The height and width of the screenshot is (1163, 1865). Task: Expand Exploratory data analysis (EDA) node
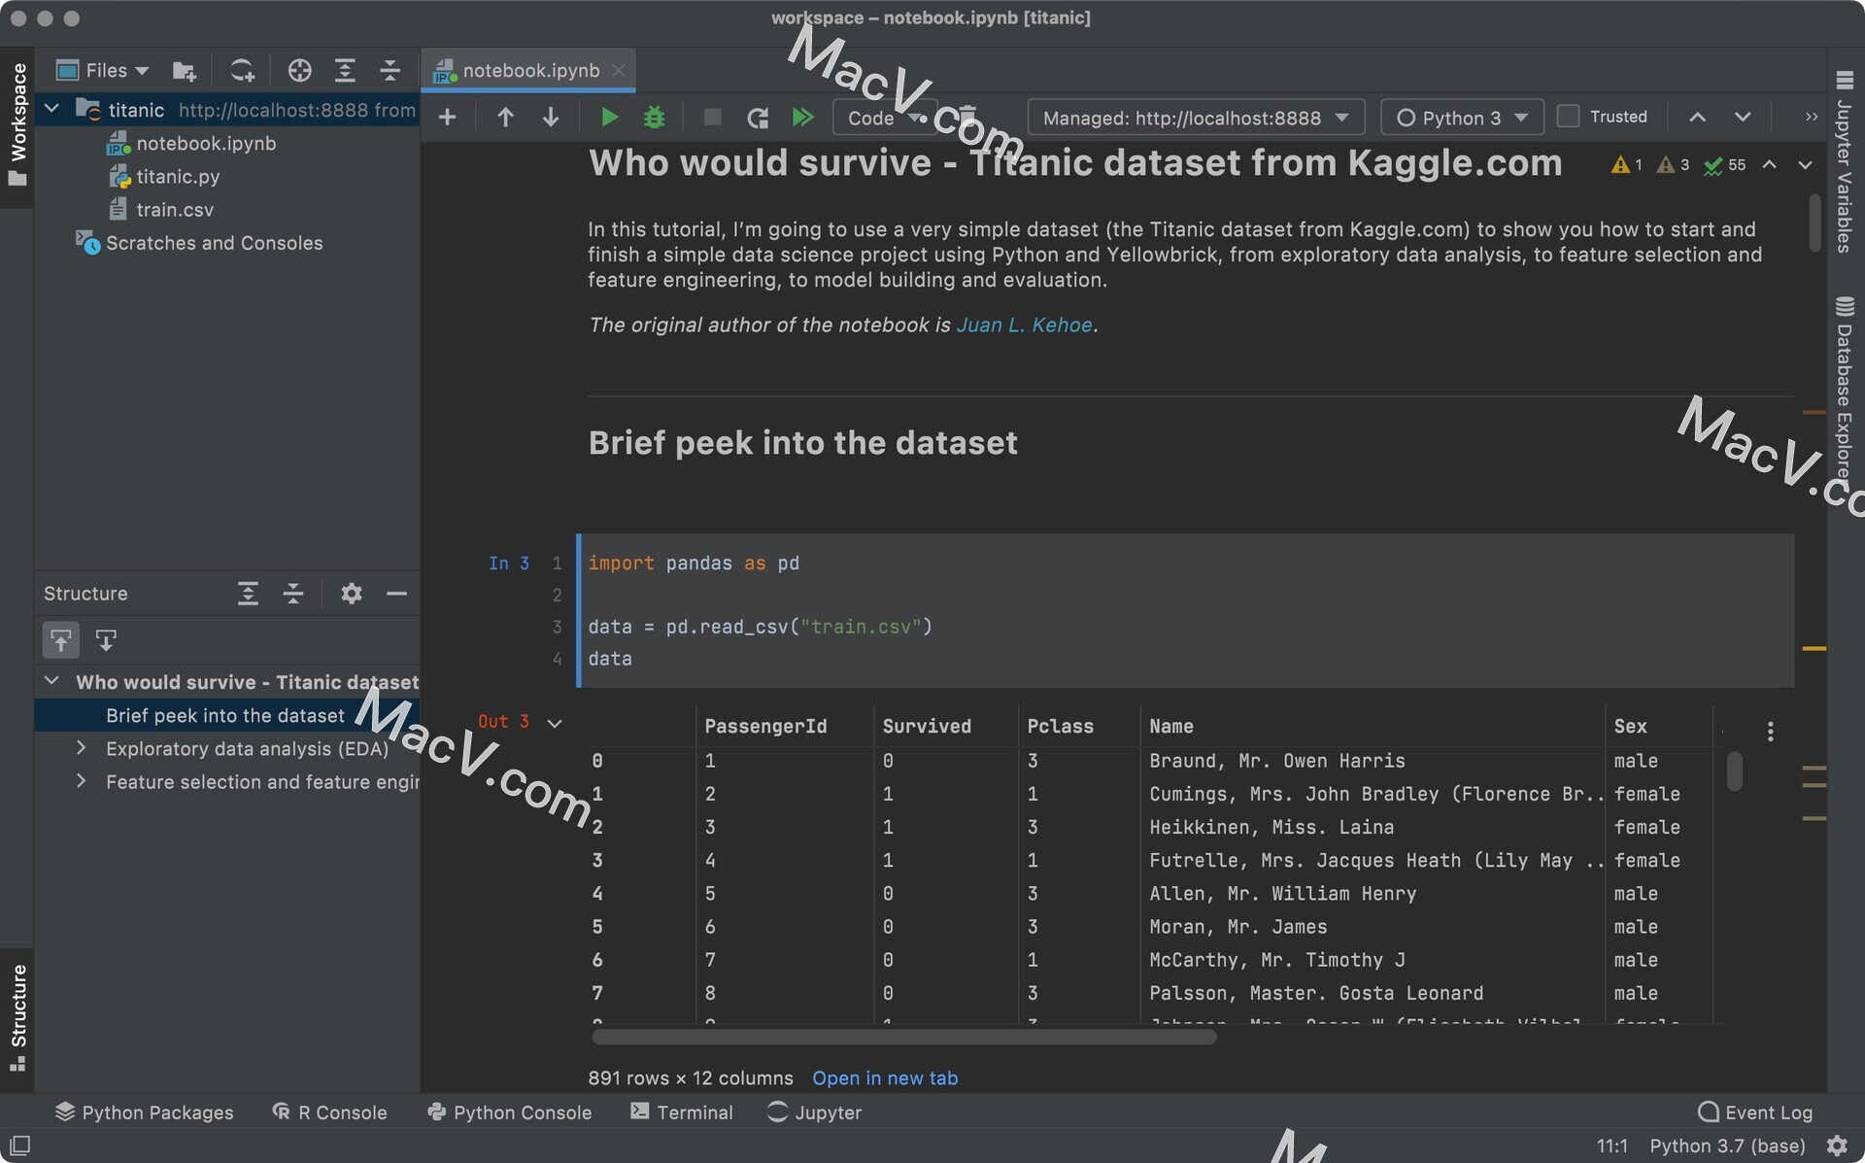click(x=82, y=748)
